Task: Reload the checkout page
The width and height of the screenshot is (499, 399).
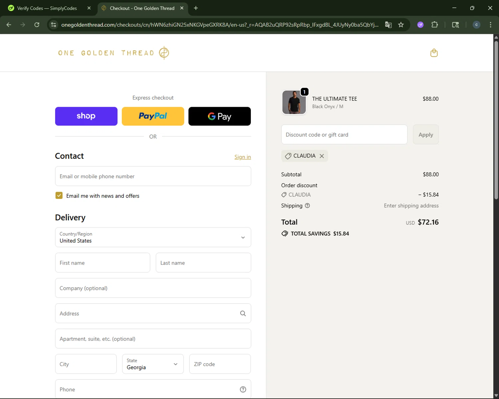Action: click(x=37, y=25)
